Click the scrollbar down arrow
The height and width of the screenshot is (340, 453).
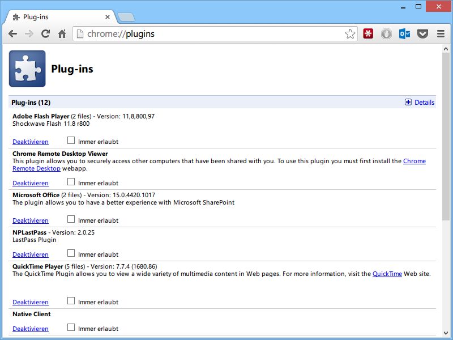[446, 333]
